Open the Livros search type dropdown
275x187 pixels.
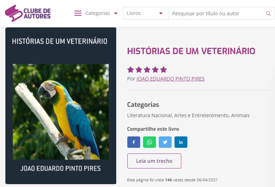pos(146,13)
